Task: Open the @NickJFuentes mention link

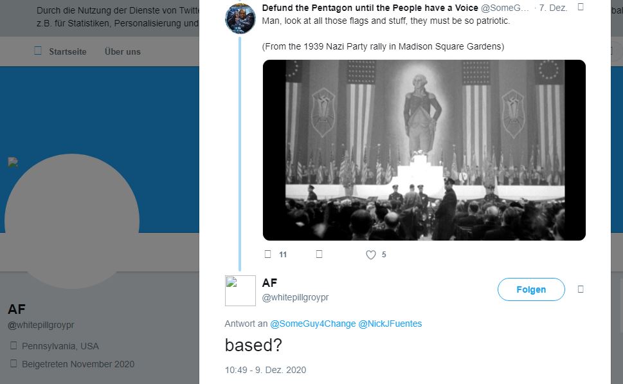Action: (x=390, y=324)
